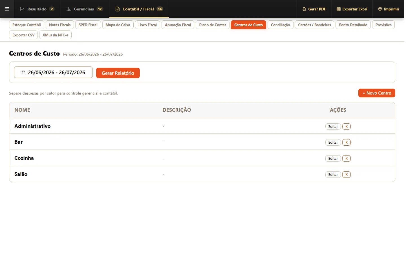Screen dimensions: 406x254
Task: Click the Centros de Custo page heading
Action: pos(34,54)
